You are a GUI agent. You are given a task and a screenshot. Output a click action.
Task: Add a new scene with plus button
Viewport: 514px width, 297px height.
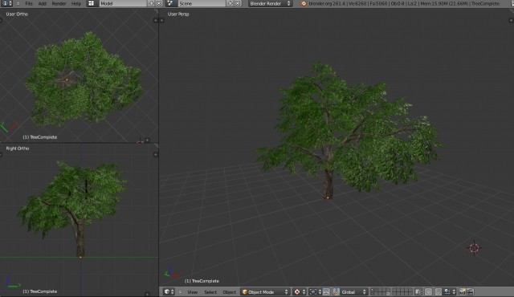tap(230, 3)
